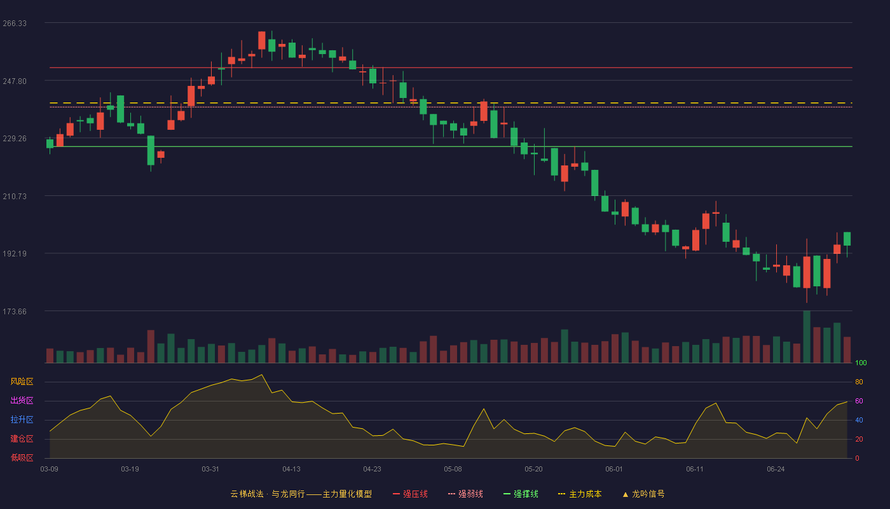
Task: Click the 05-08 date axis label
Action: (x=453, y=469)
